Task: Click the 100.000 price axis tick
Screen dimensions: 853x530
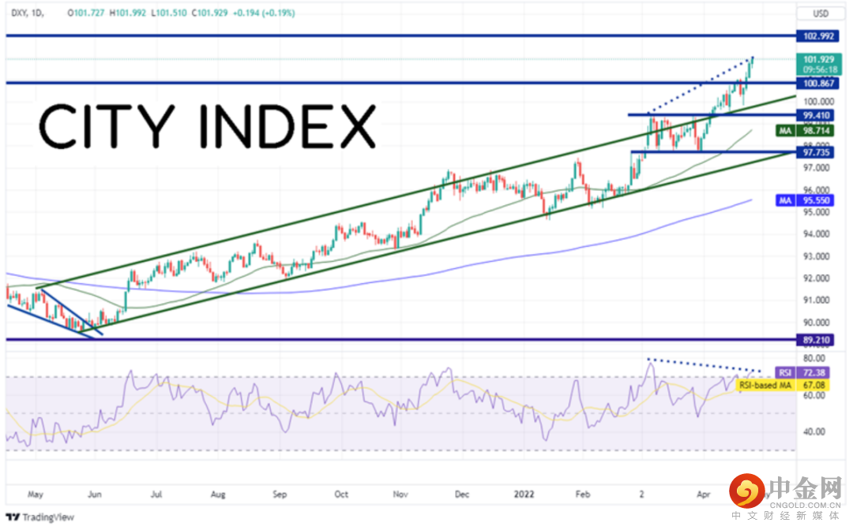Action: coord(818,102)
